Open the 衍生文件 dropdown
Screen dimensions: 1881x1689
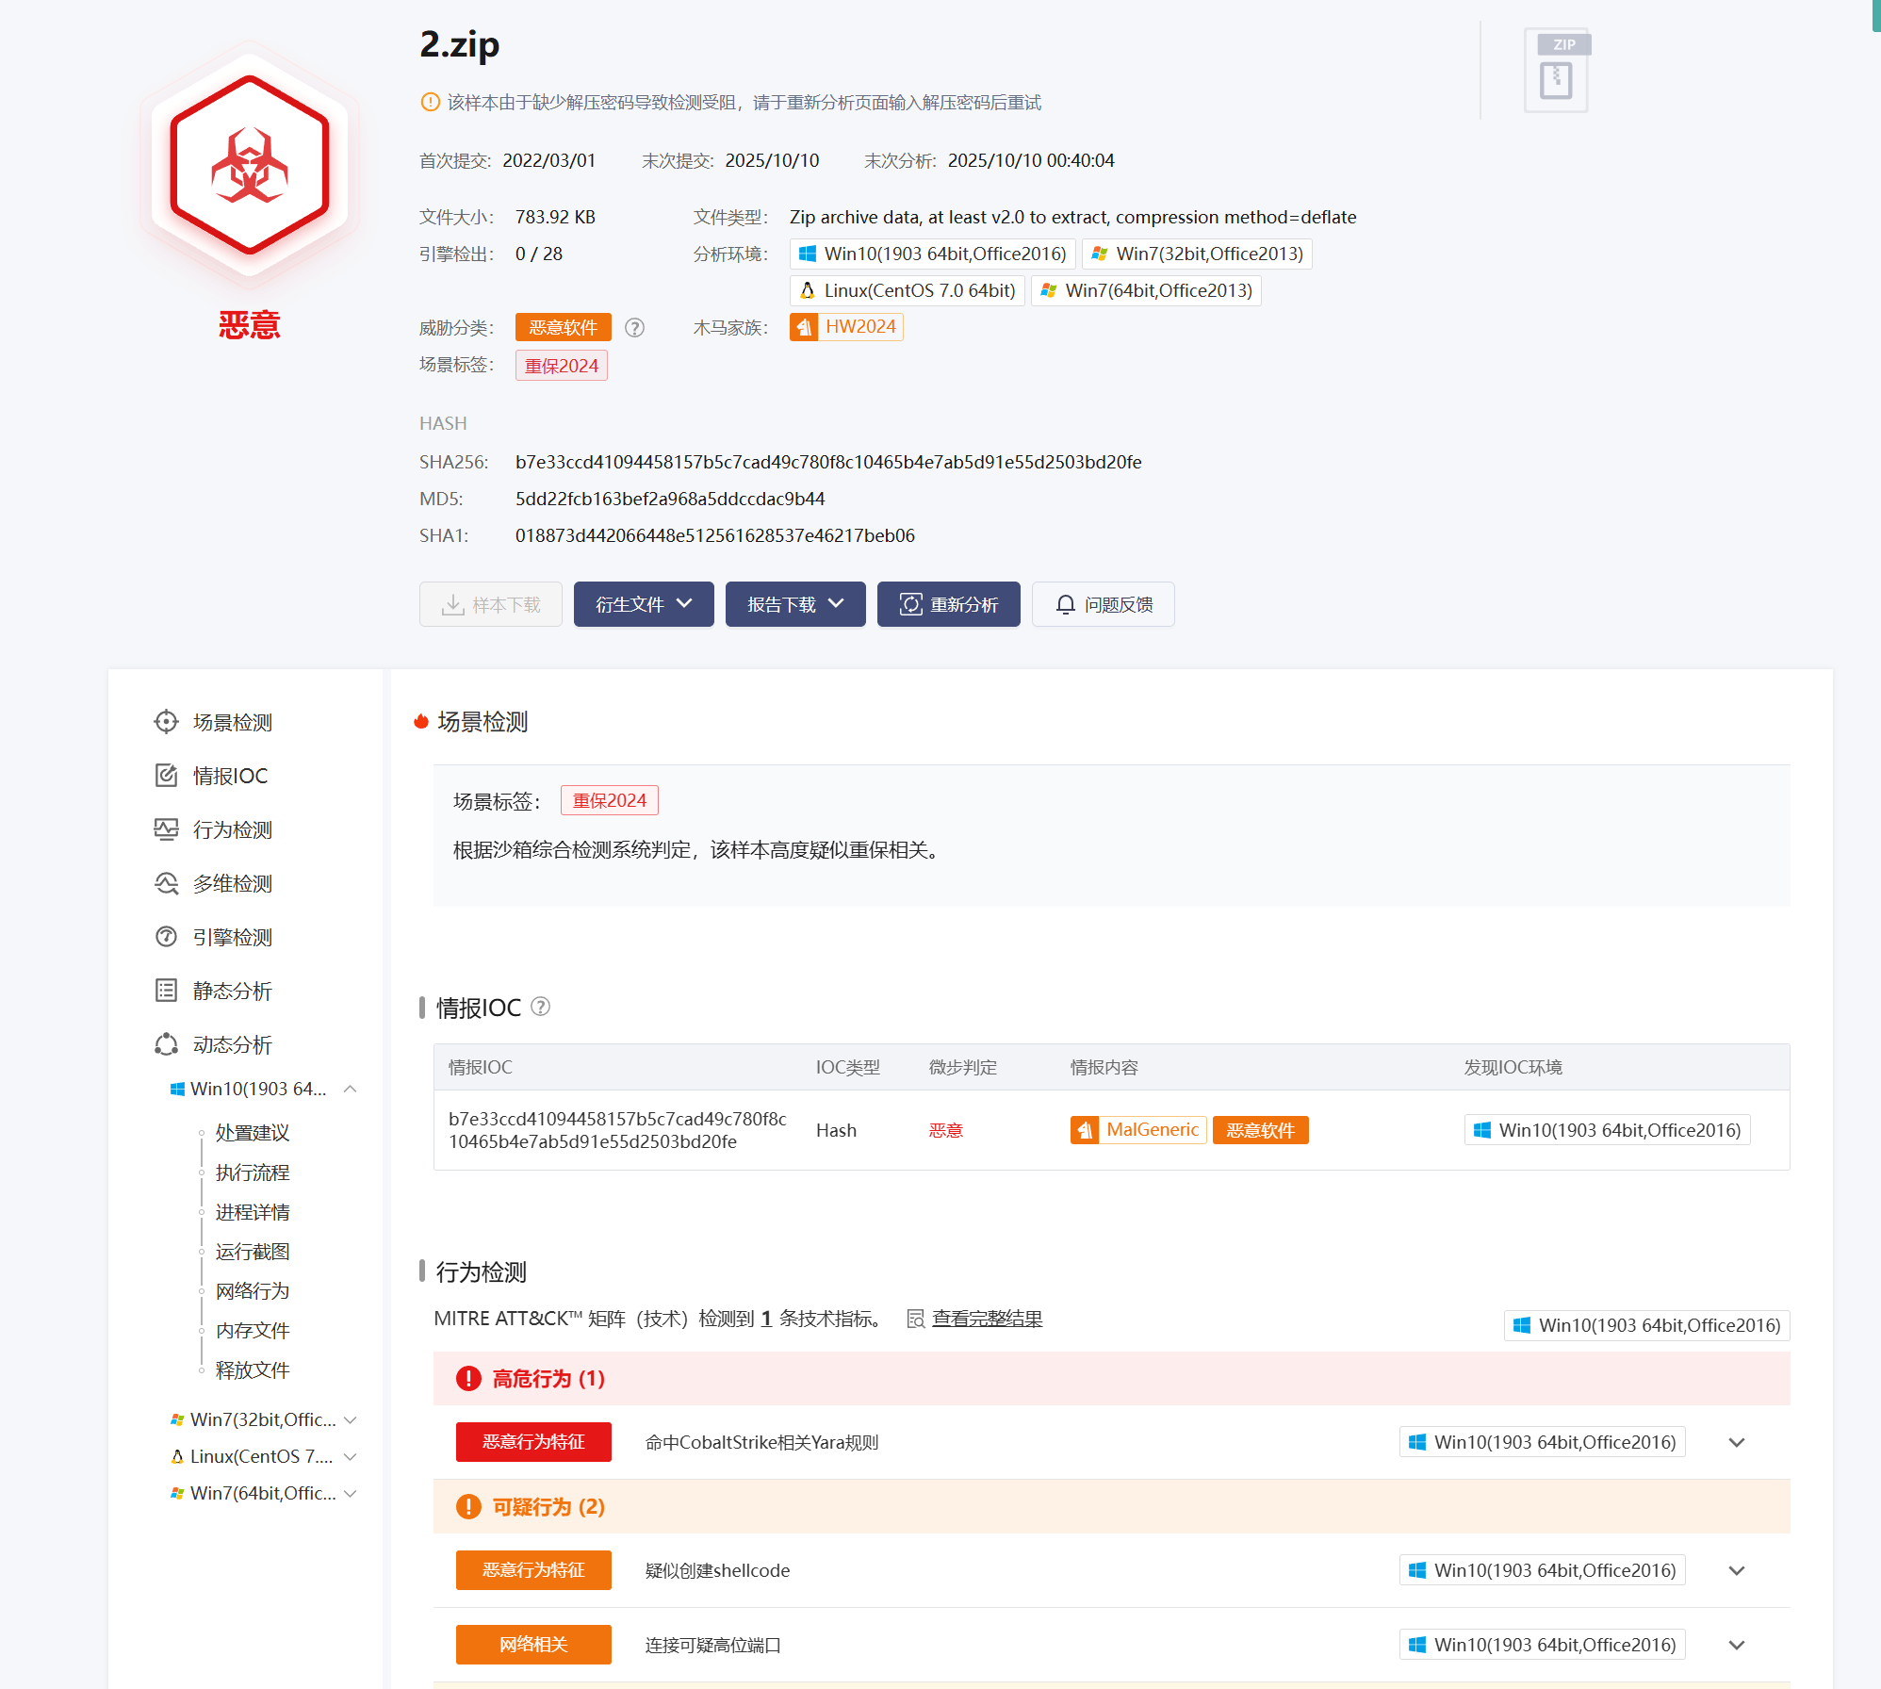click(644, 604)
